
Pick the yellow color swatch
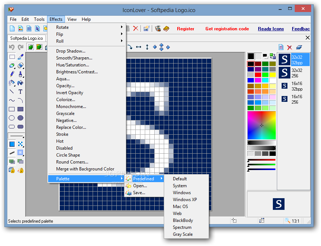pyautogui.click(x=272, y=75)
